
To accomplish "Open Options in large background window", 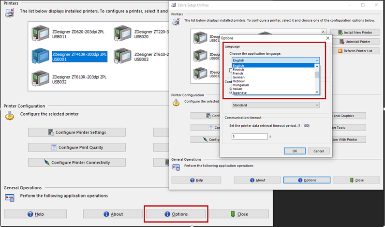I will (176, 214).
